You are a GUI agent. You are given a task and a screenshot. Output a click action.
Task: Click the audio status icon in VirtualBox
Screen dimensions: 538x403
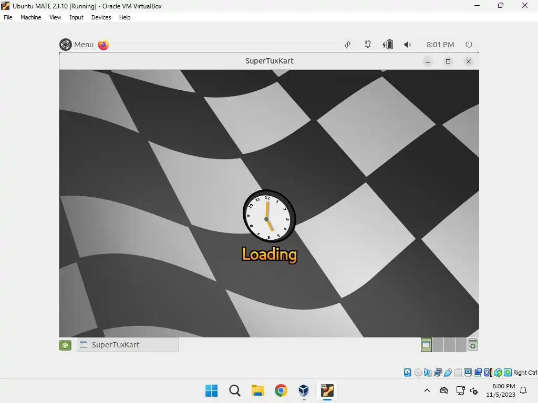(428, 373)
